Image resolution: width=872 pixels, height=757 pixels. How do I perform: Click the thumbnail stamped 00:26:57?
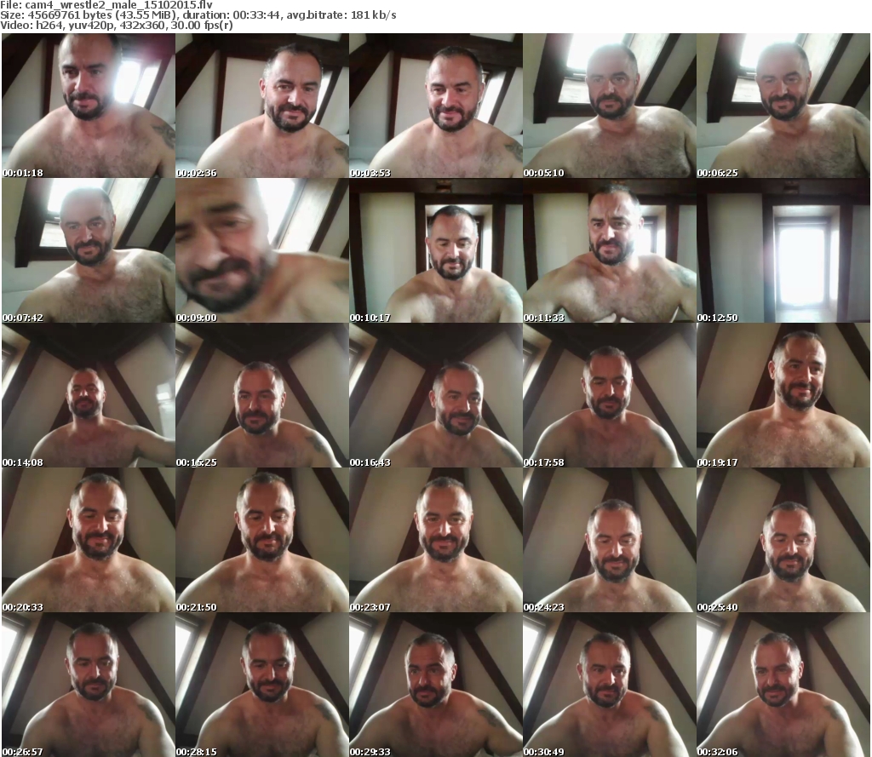click(x=89, y=685)
